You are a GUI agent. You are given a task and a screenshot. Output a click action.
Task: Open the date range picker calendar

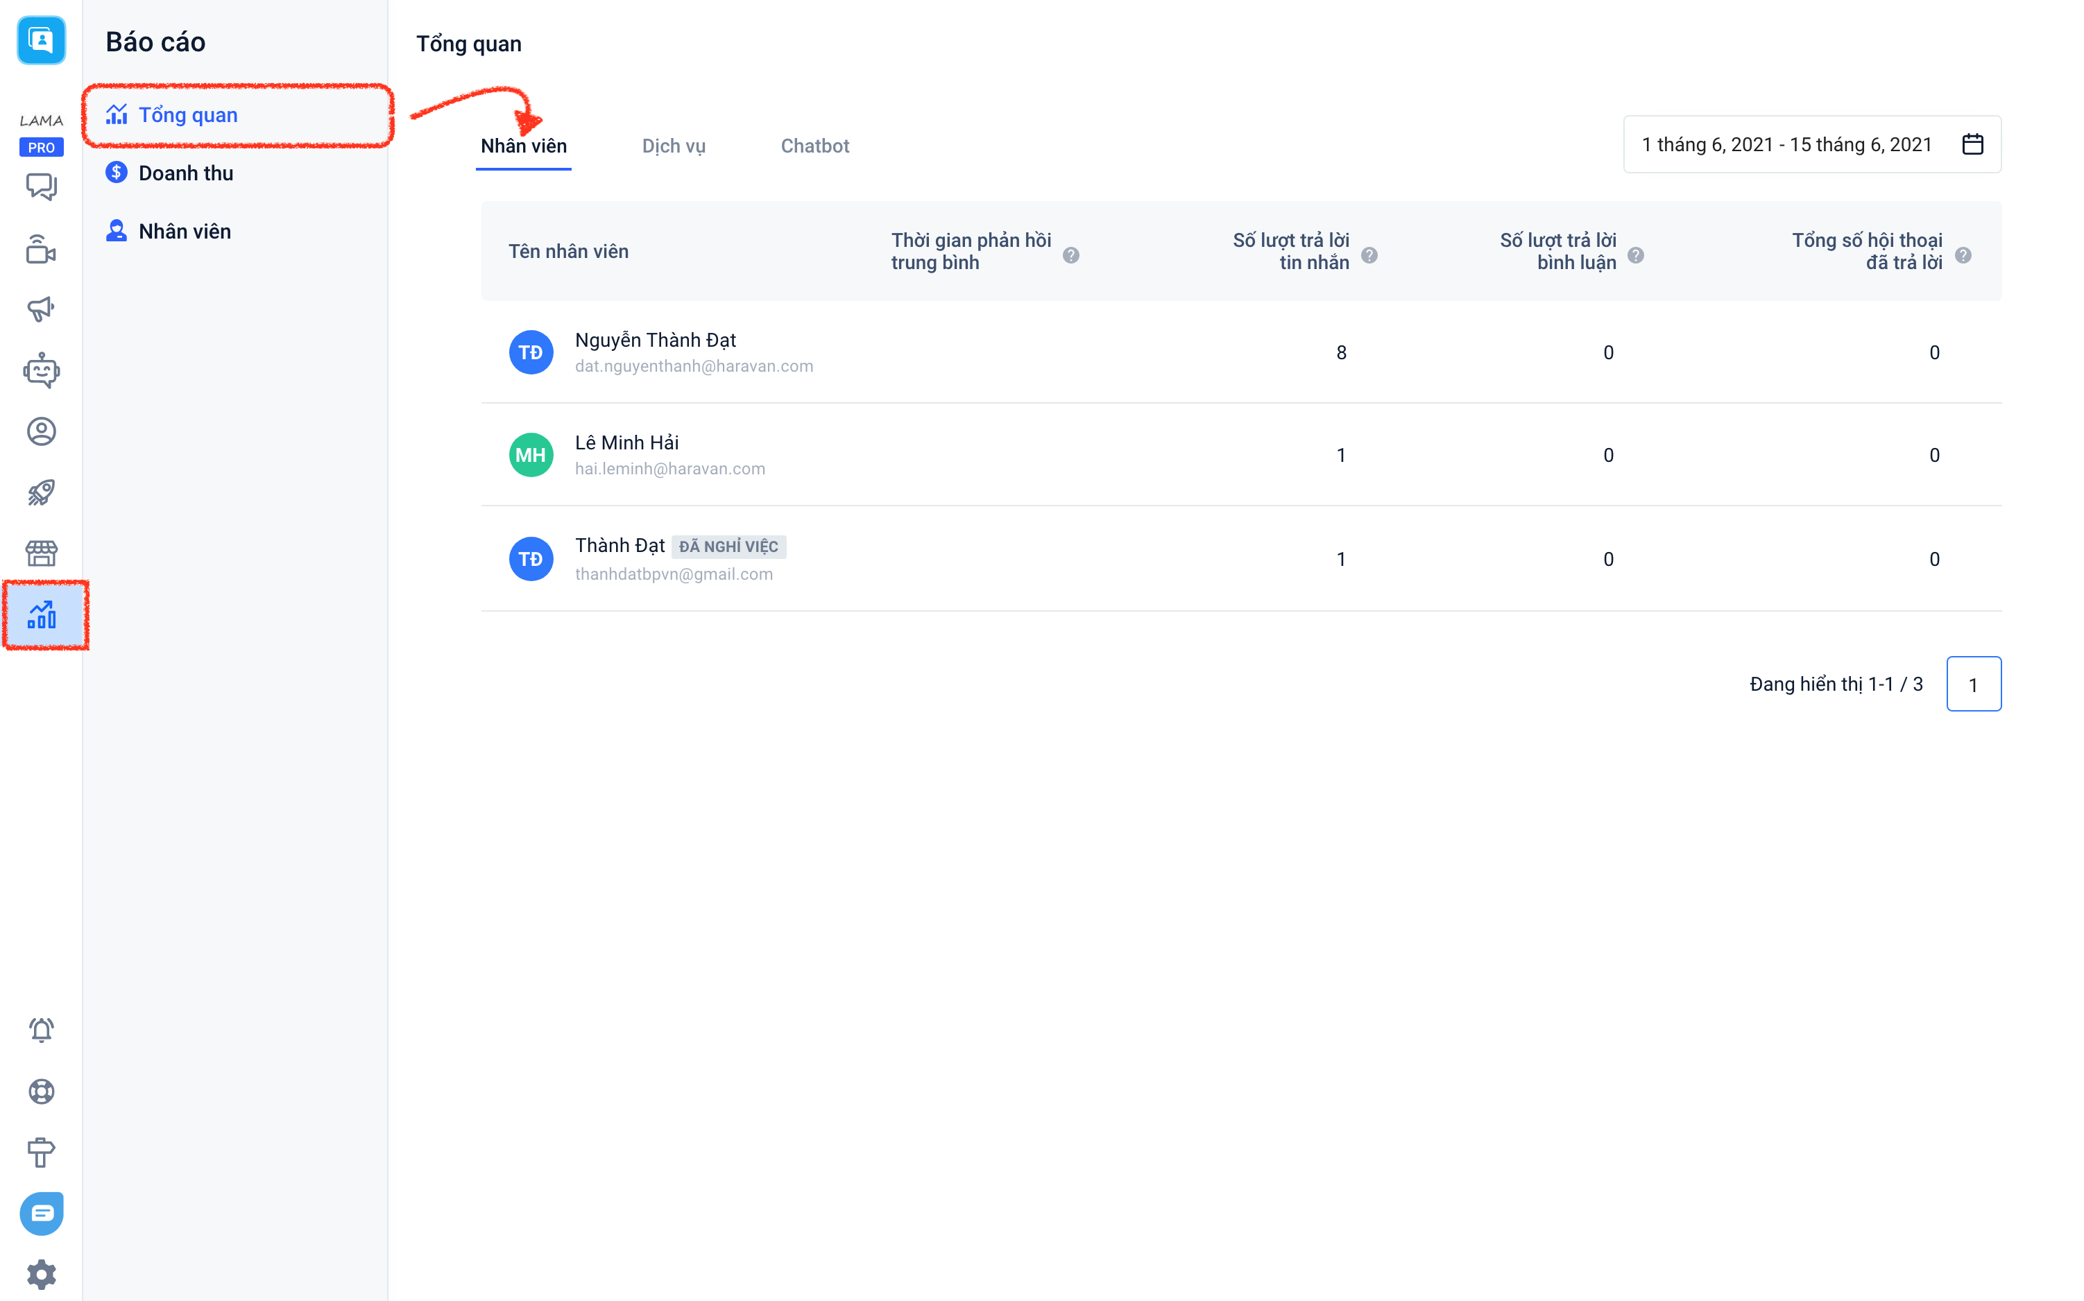click(x=1972, y=144)
